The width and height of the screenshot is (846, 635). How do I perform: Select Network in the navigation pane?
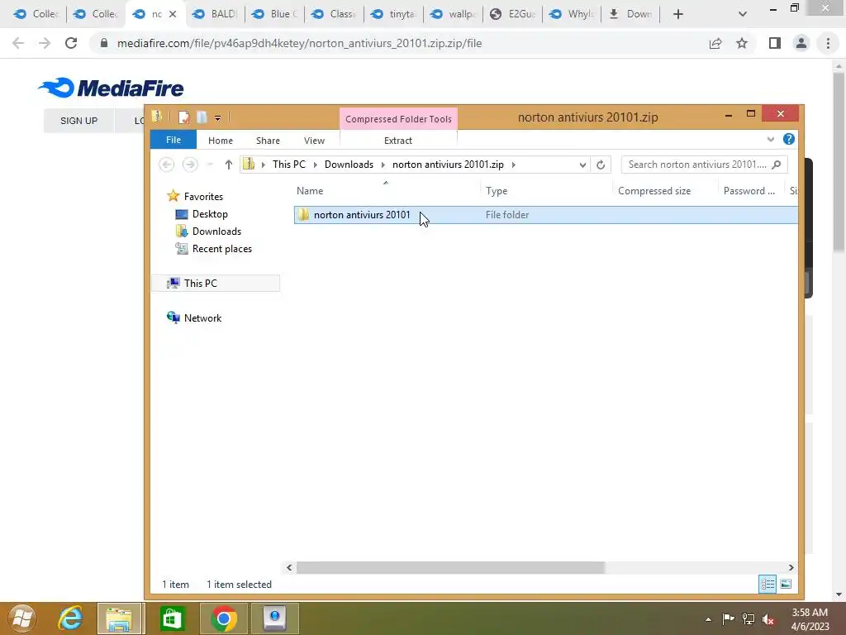point(202,318)
